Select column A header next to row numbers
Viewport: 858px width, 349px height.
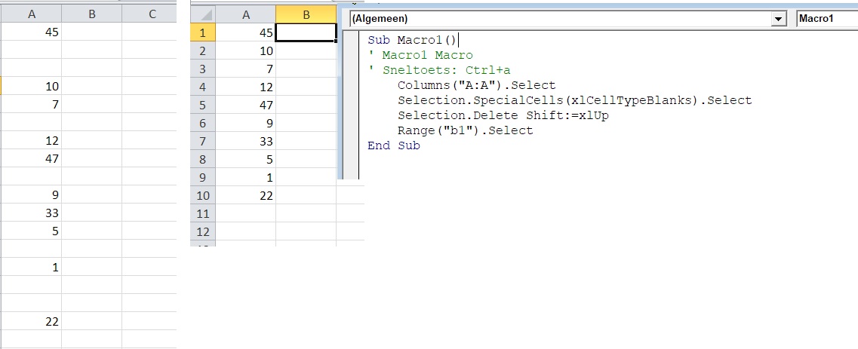point(246,14)
